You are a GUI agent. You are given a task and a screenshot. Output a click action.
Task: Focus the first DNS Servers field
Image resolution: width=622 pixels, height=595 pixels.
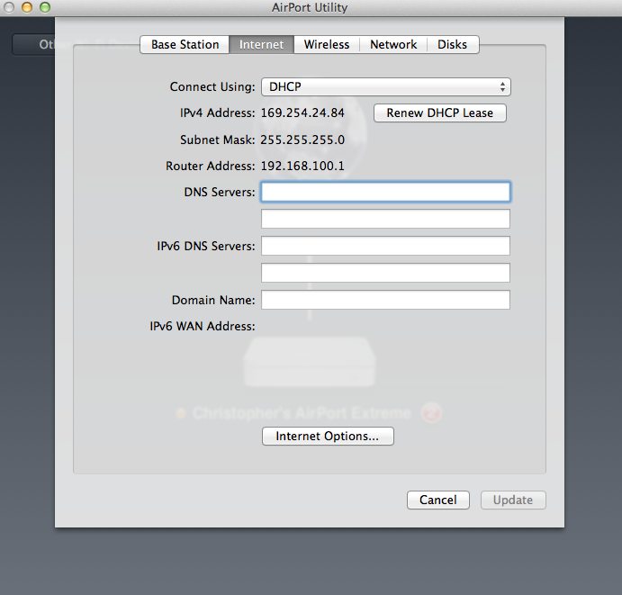pos(385,192)
